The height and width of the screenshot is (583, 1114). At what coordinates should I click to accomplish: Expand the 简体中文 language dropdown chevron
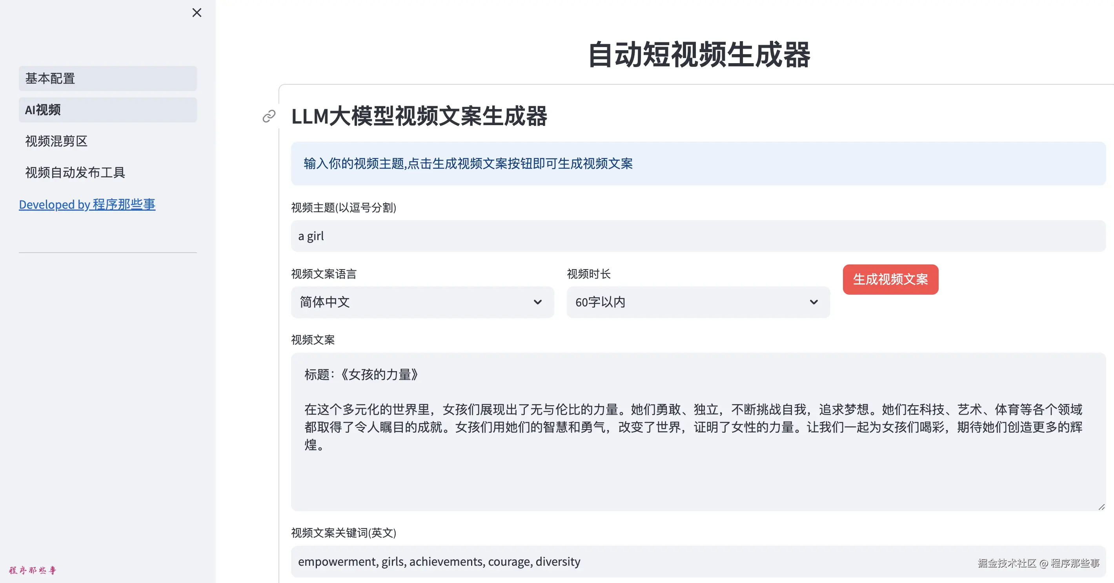coord(537,302)
